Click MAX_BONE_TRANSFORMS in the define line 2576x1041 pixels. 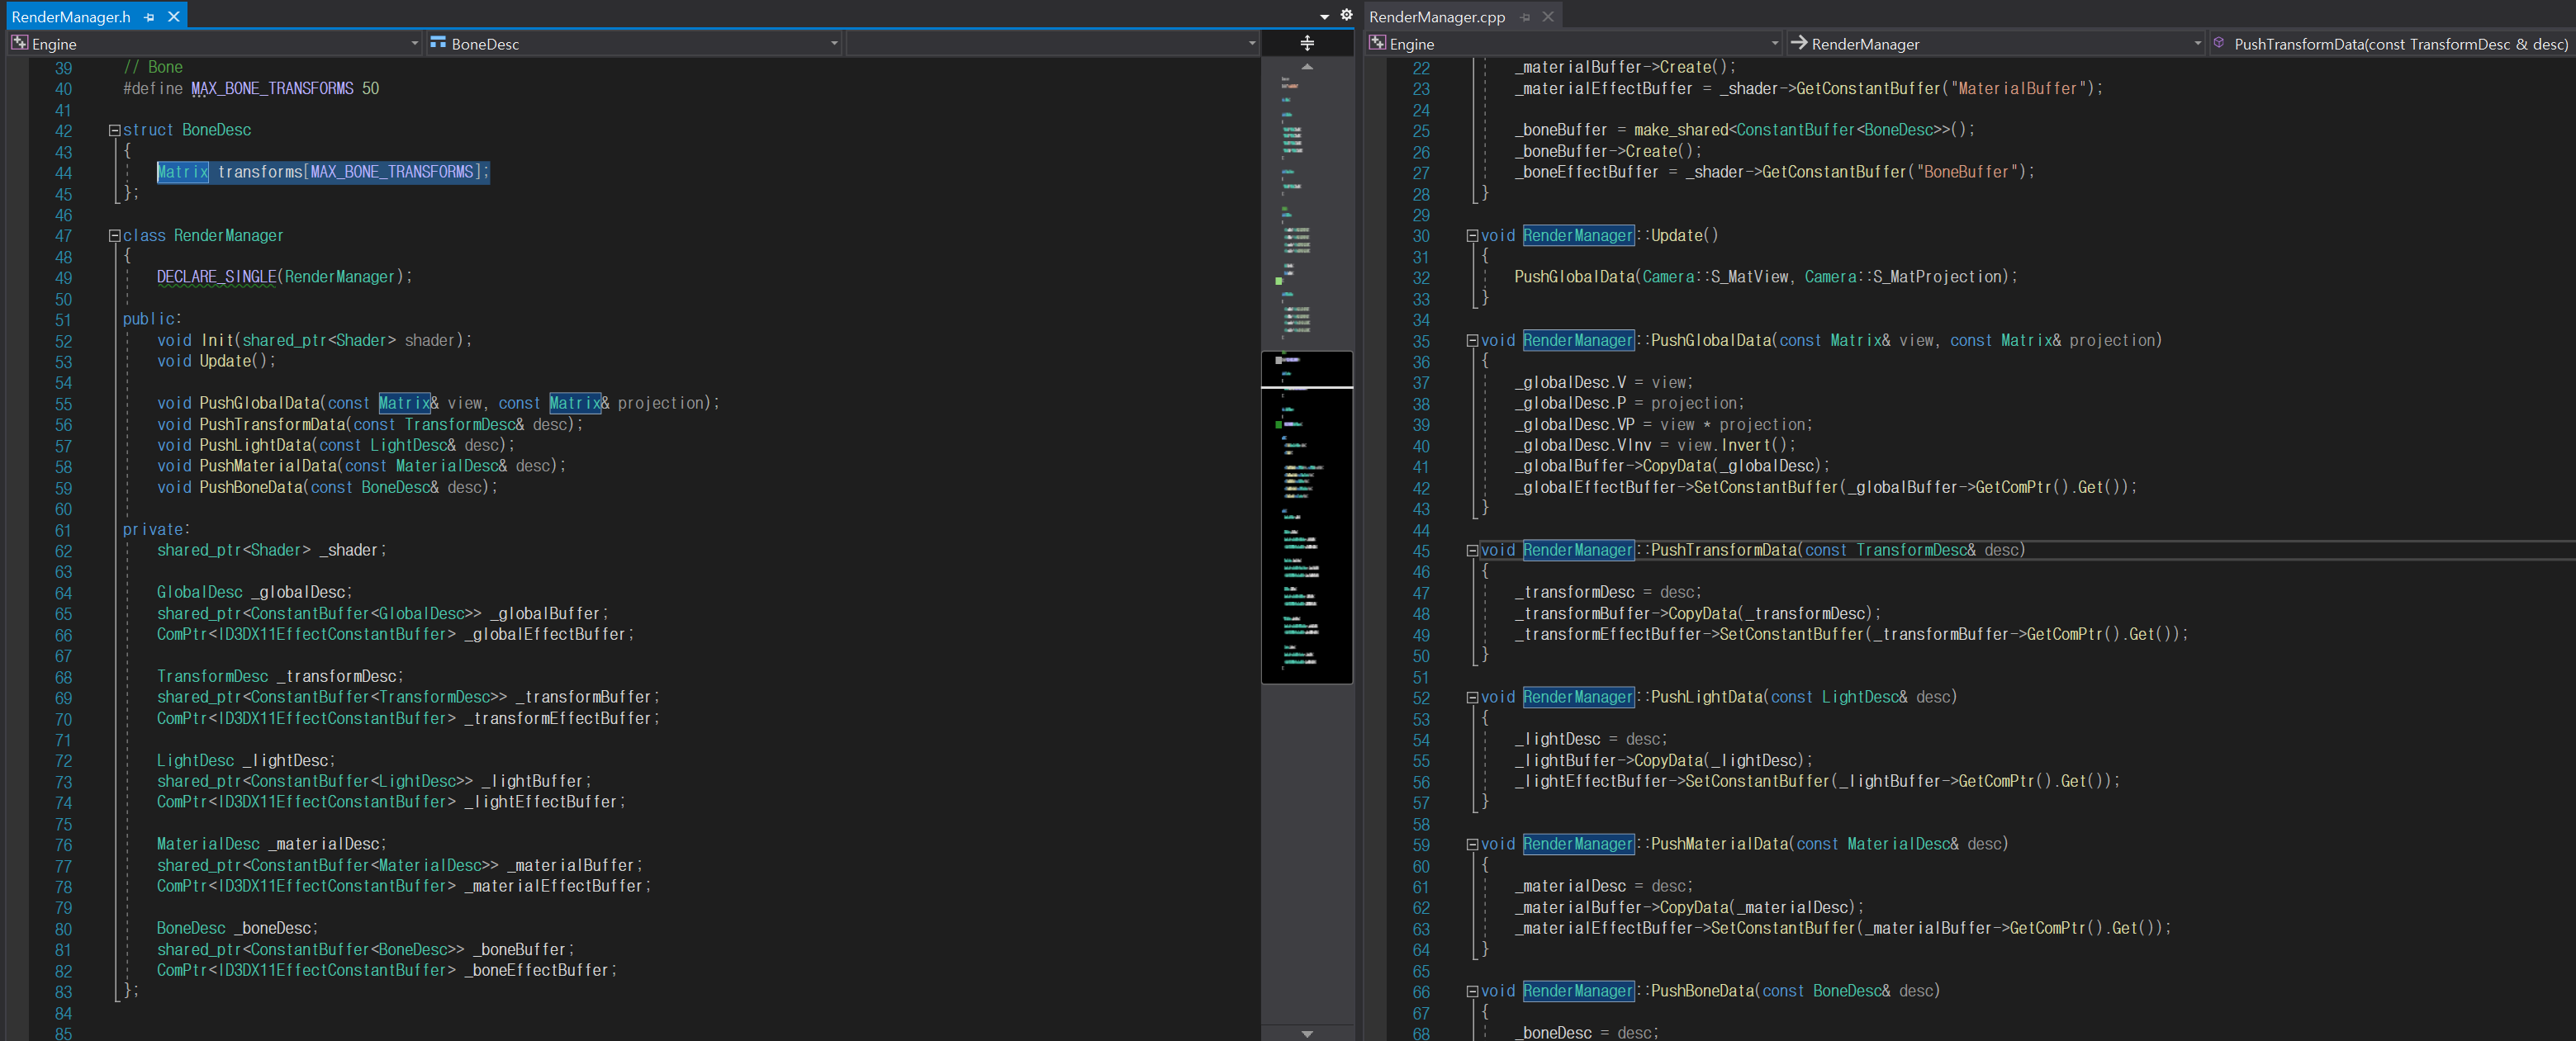pyautogui.click(x=272, y=89)
